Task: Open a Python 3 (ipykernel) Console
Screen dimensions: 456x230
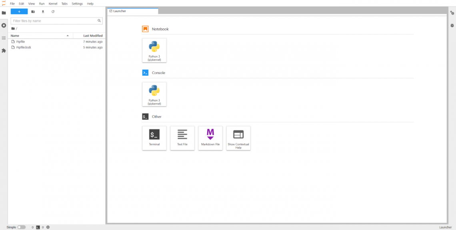Action: coord(154,94)
